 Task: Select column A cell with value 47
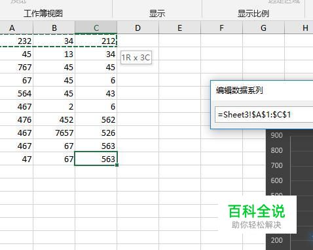(16, 159)
